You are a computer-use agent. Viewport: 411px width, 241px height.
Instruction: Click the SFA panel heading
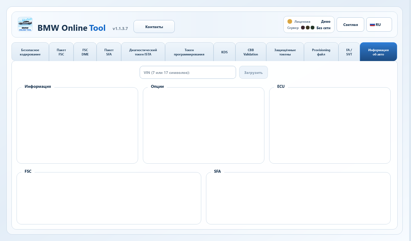click(218, 171)
